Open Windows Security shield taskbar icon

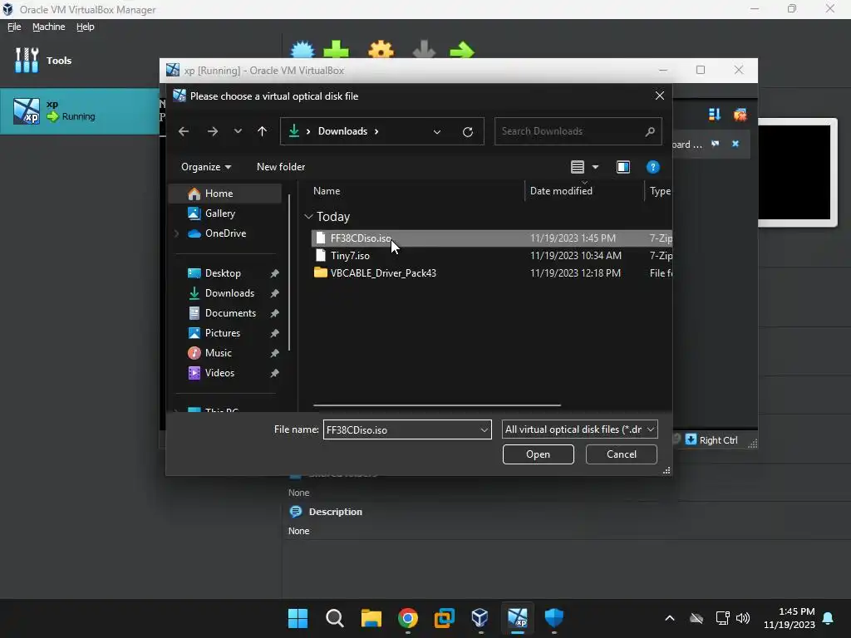(554, 618)
